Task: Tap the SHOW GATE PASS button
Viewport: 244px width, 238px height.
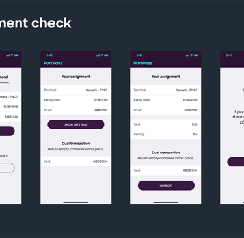Action: (x=76, y=124)
